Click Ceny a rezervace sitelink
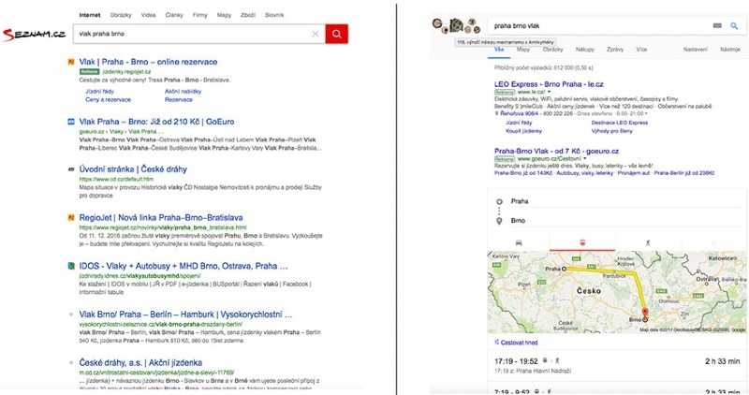Image resolution: width=749 pixels, height=395 pixels. 108,100
